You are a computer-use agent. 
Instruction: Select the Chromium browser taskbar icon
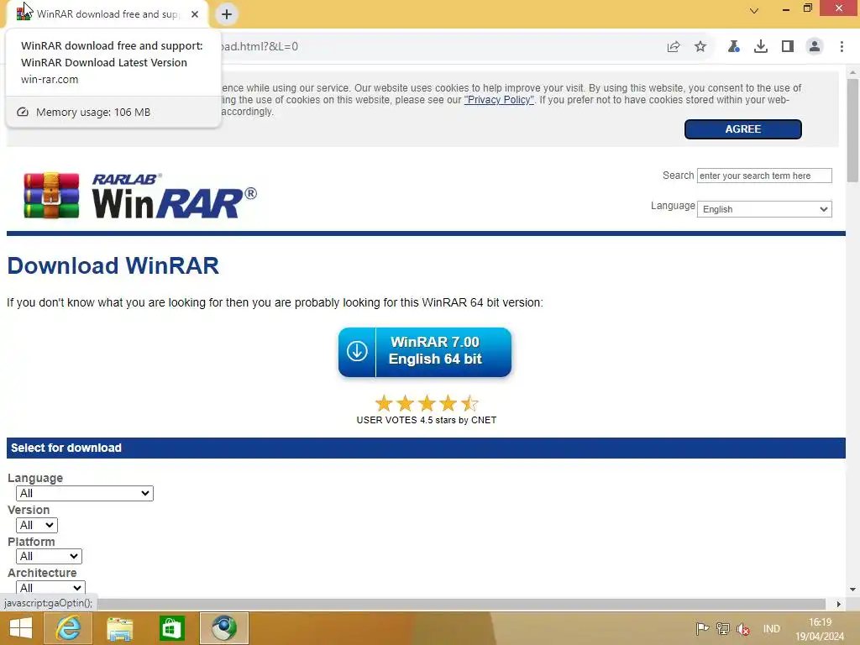(x=223, y=628)
